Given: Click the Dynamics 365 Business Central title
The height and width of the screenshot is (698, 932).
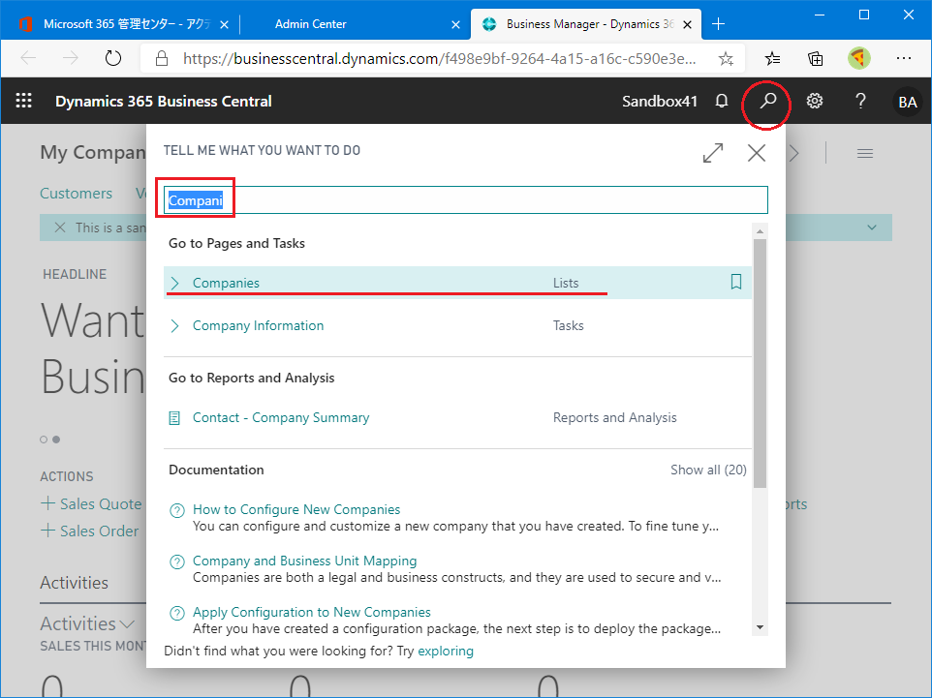Looking at the screenshot, I should click(164, 102).
